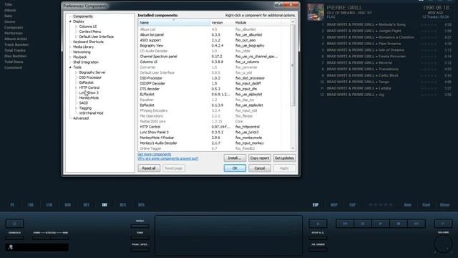Select the Channel Spectrum panel component row
Viewport: 458px width, 258px height.
tap(214, 57)
